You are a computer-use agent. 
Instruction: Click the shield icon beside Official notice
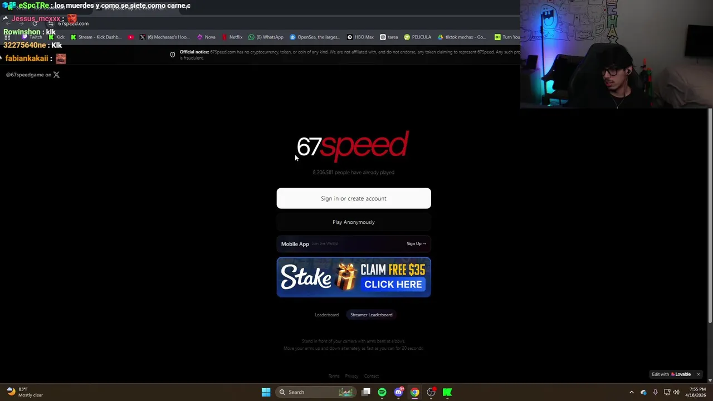(173, 55)
